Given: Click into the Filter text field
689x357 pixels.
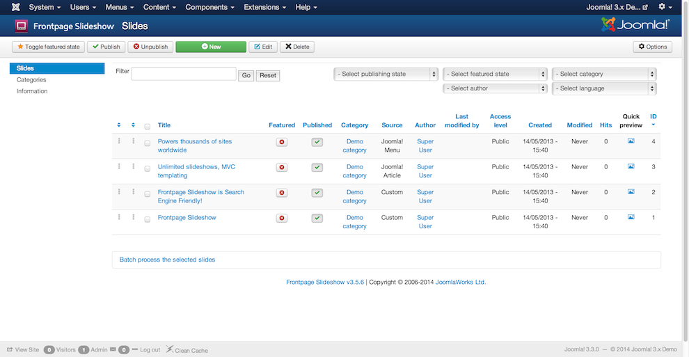Looking at the screenshot, I should (x=184, y=74).
